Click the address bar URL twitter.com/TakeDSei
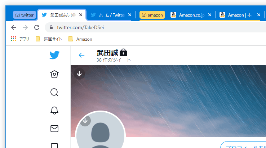266x148 pixels. (x=80, y=27)
